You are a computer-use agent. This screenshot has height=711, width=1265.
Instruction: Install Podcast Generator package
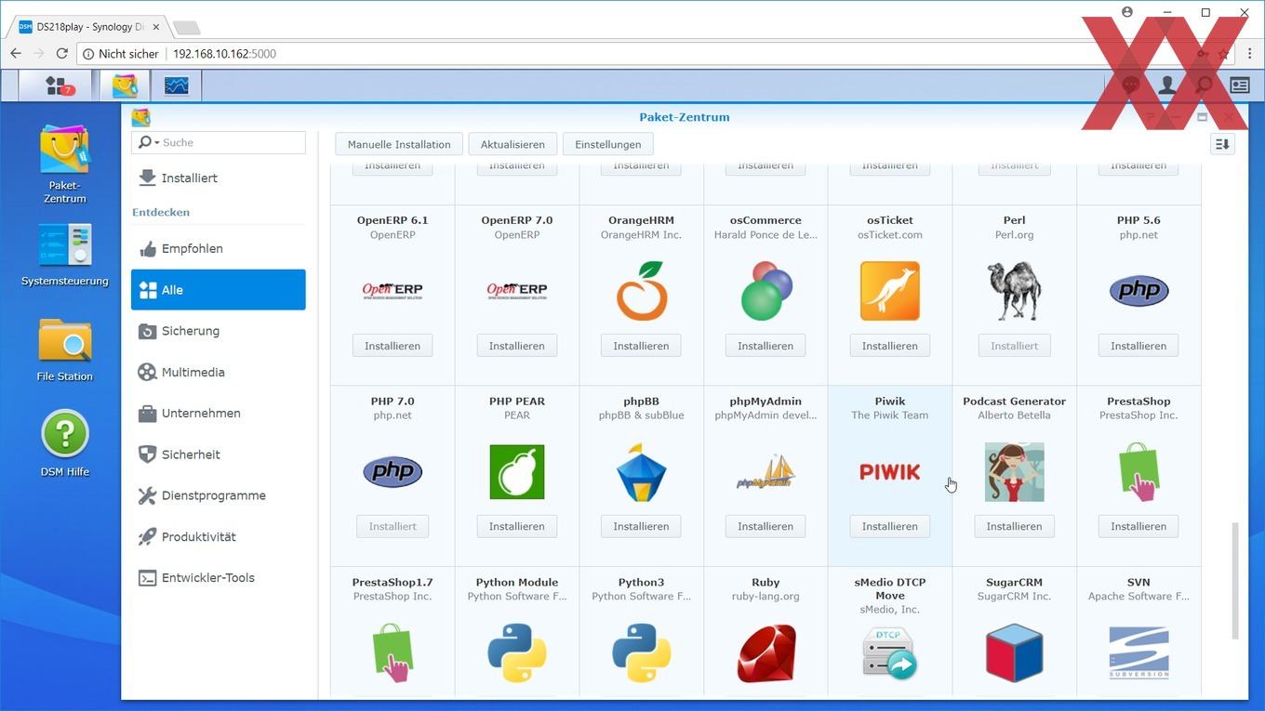(x=1014, y=526)
